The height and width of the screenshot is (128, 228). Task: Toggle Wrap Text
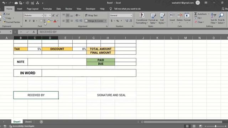coord(91,15)
